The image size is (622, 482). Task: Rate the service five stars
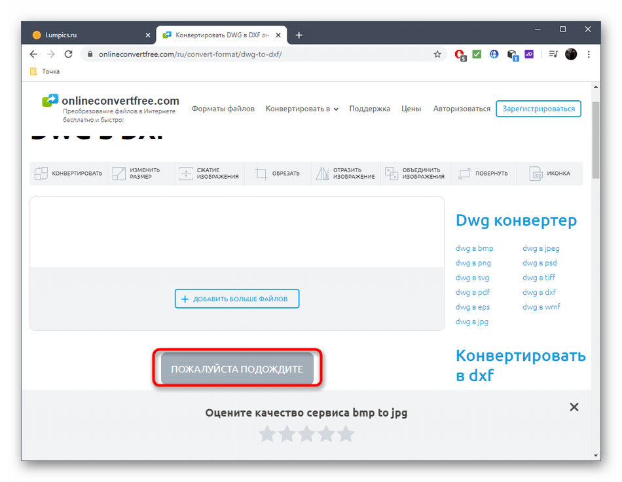pyautogui.click(x=346, y=434)
